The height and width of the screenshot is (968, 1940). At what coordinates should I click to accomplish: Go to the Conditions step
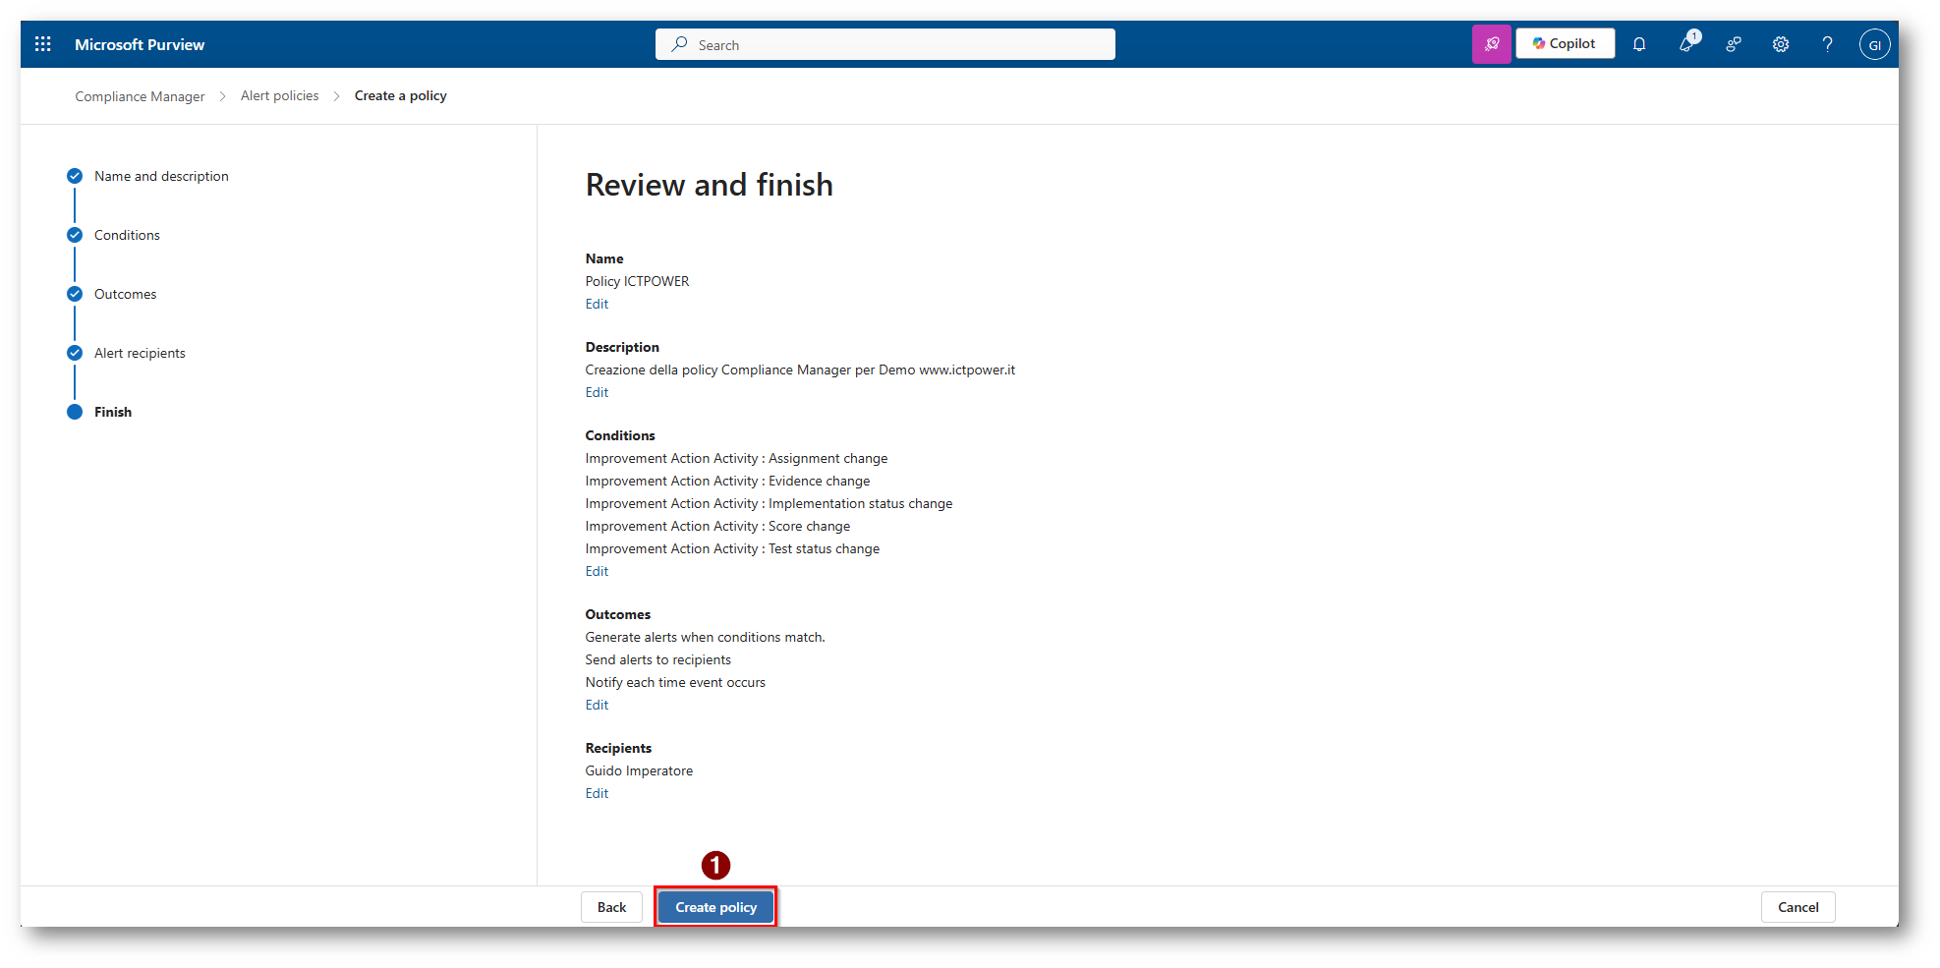(x=127, y=236)
